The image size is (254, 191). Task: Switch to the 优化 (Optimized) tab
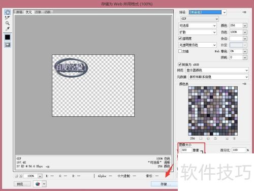click(x=28, y=12)
